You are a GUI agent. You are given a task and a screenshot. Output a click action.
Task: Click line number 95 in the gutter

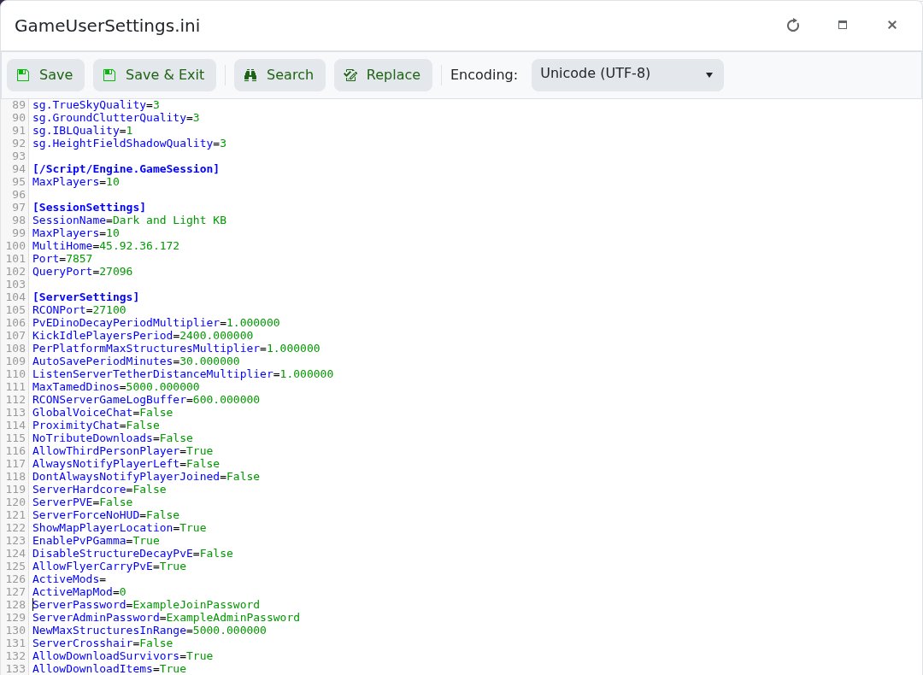19,182
